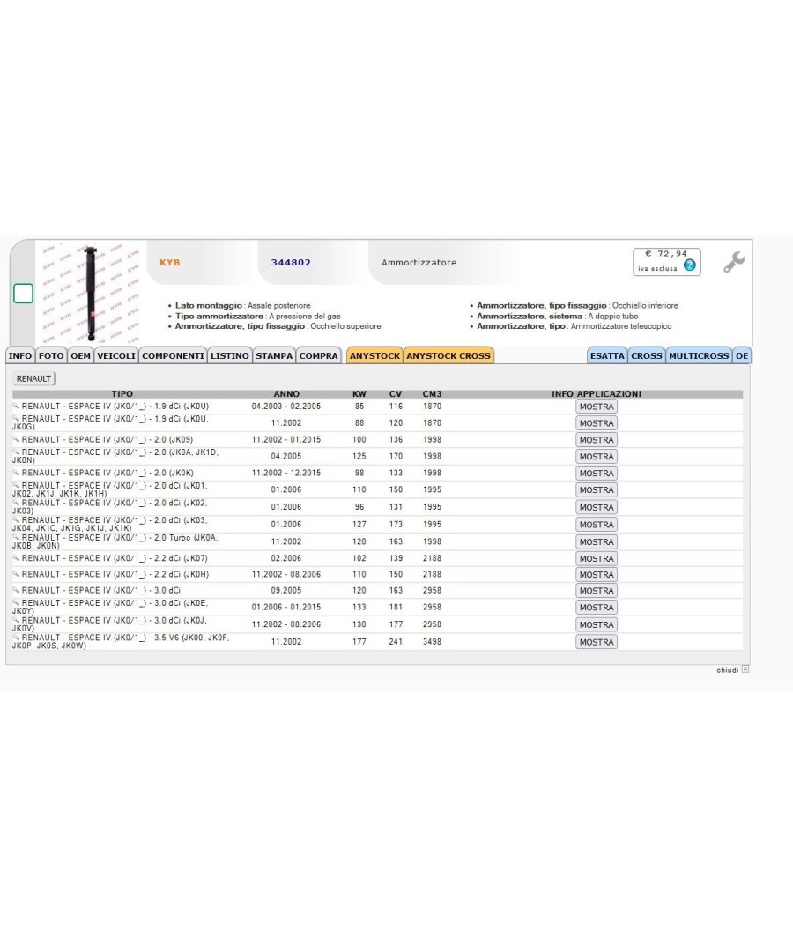Open the OEM tab
The width and height of the screenshot is (793, 926).
pos(81,355)
